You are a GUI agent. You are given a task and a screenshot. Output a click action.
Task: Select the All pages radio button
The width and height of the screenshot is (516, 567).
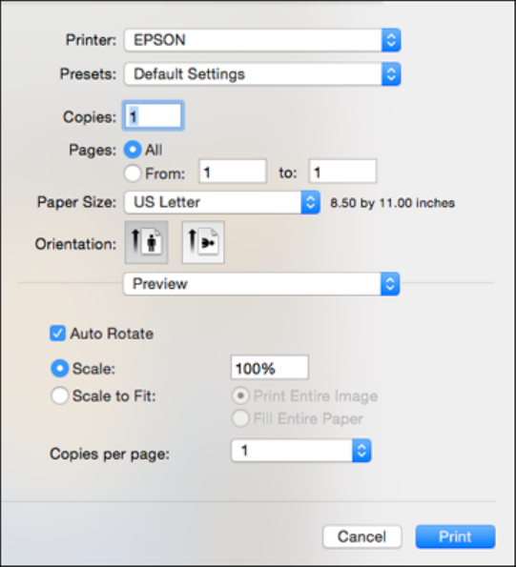133,150
